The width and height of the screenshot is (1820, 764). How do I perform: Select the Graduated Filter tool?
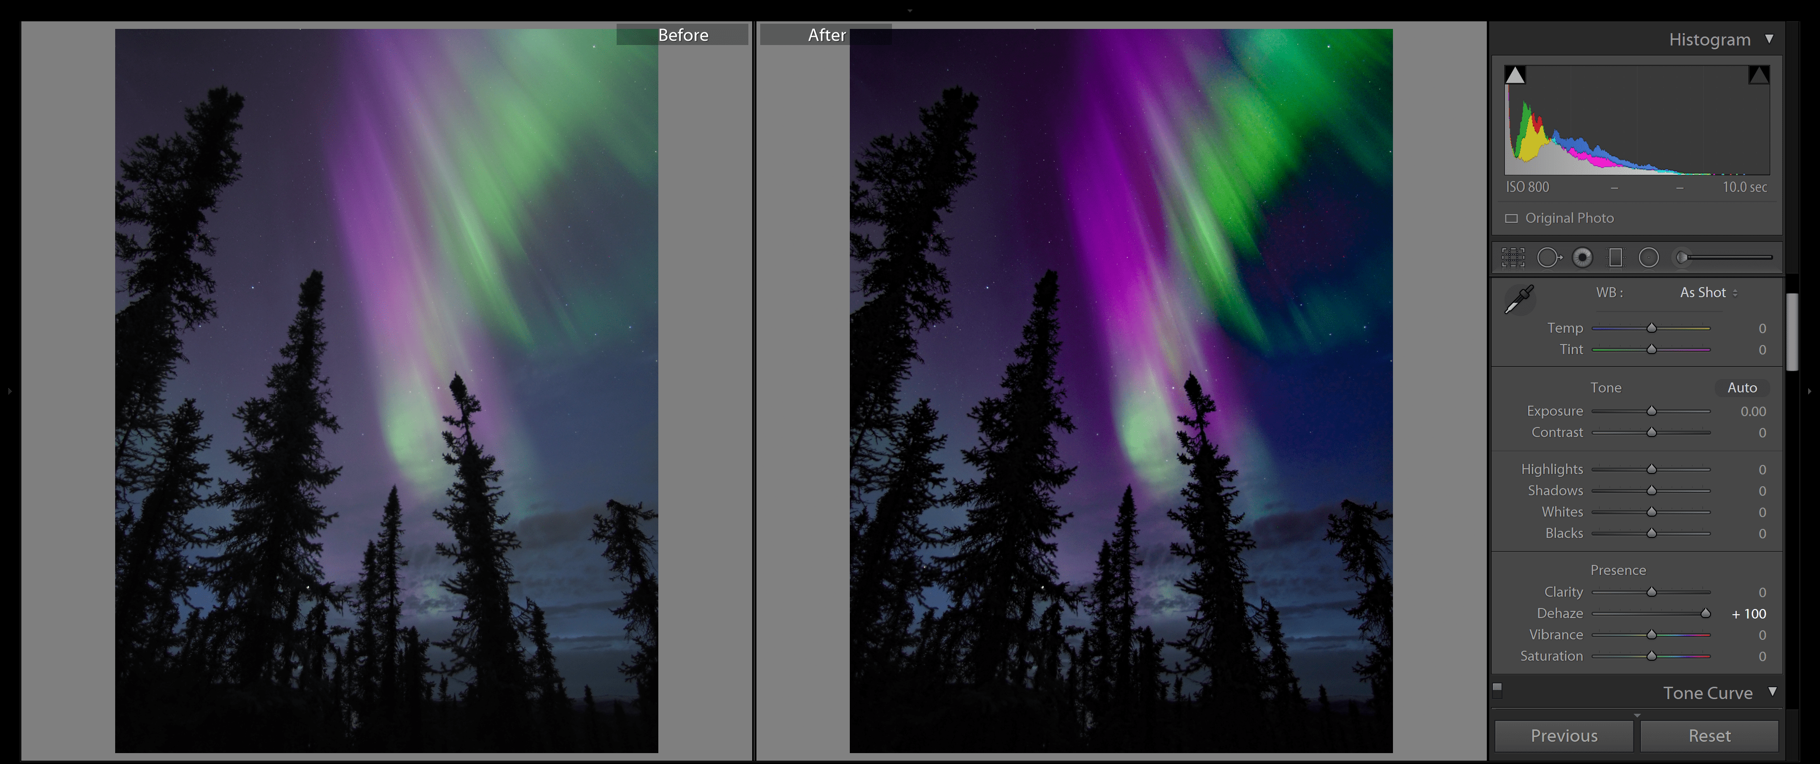1617,256
